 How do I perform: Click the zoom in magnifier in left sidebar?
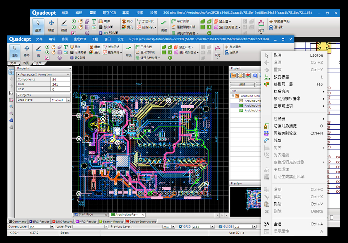pyautogui.click(x=11, y=107)
